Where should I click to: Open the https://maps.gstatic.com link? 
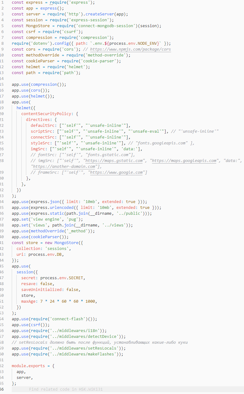(x=114, y=160)
